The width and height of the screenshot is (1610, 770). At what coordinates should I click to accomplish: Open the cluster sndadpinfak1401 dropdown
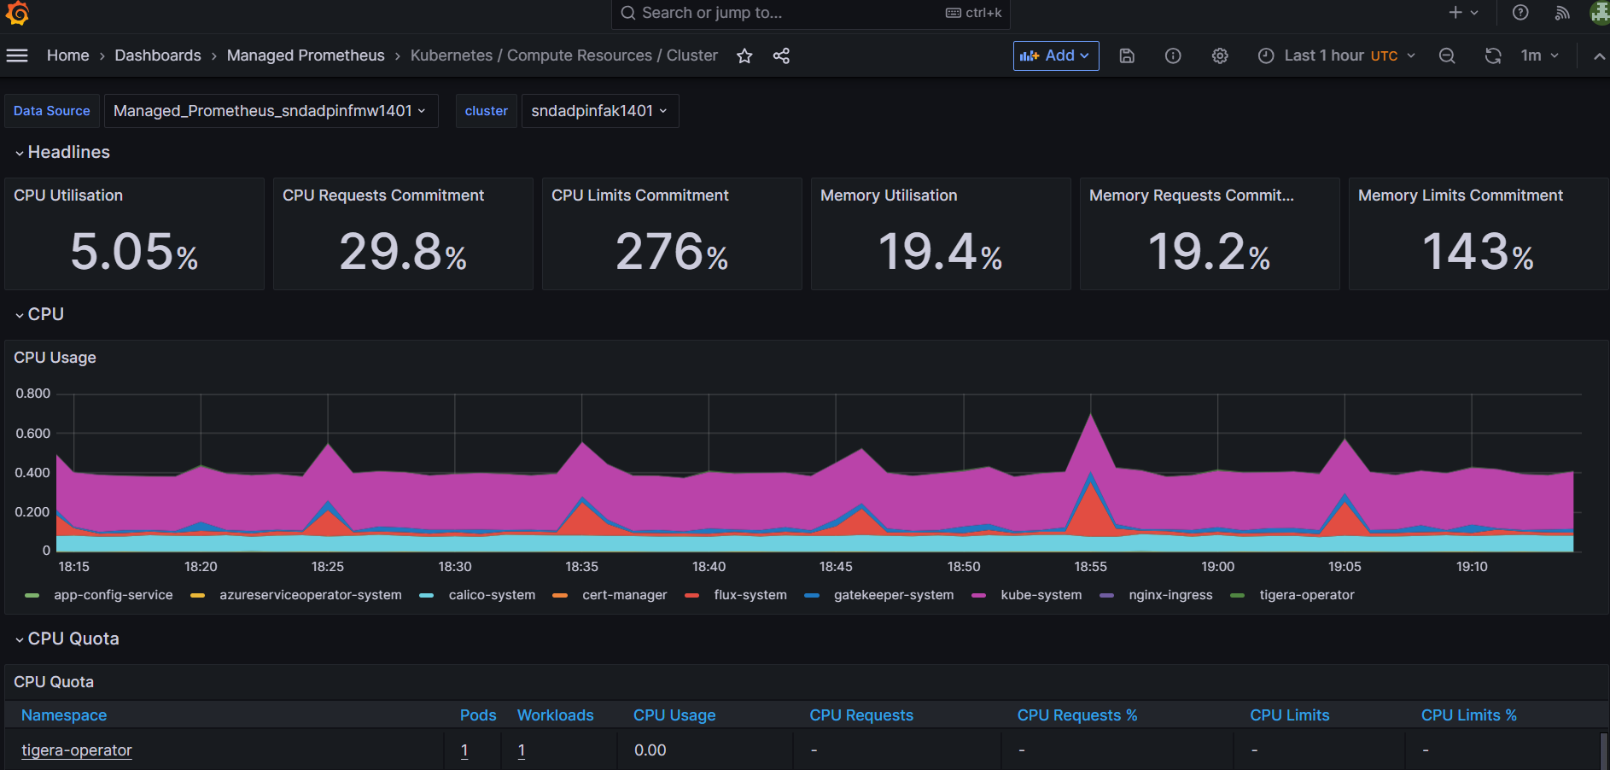[x=599, y=111]
